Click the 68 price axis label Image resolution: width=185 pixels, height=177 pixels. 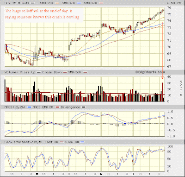(169, 60)
